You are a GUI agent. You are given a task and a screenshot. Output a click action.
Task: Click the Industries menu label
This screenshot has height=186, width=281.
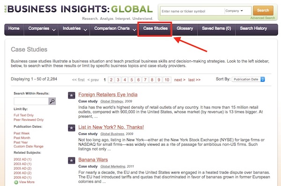click(72, 28)
